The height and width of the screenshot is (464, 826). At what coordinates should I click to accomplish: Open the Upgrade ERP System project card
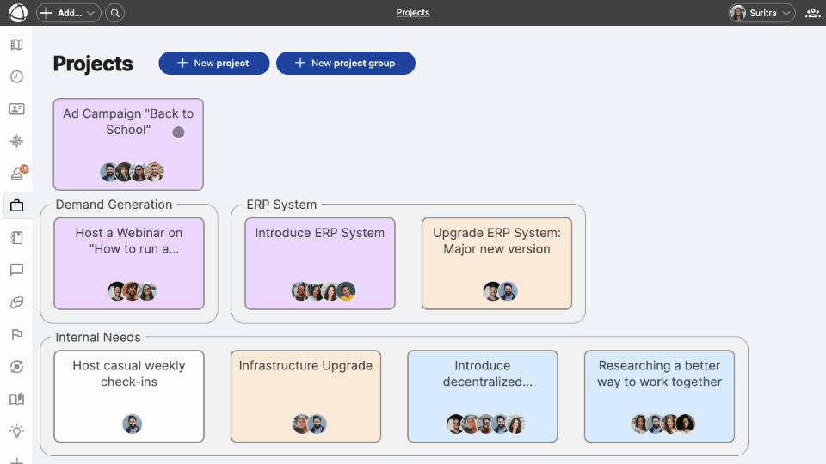pos(496,263)
